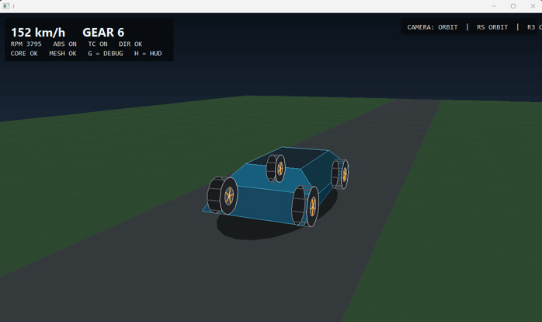Click the DIR OK status
542x322 pixels.
[x=130, y=44]
